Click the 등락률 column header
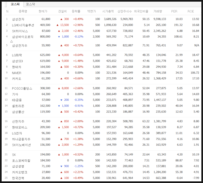Screen dimensions: 203x183 [76, 11]
